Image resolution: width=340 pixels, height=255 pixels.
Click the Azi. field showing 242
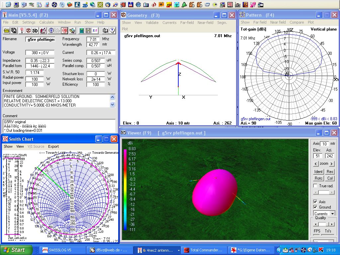point(330,156)
